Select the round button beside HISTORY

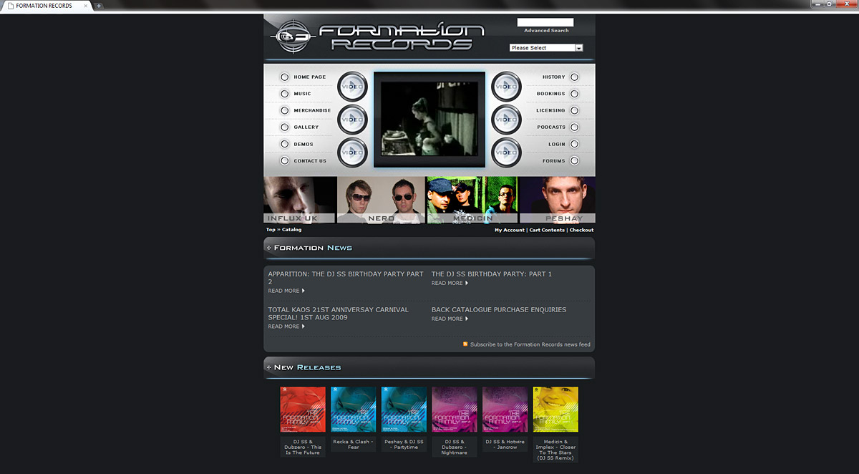pyautogui.click(x=574, y=77)
